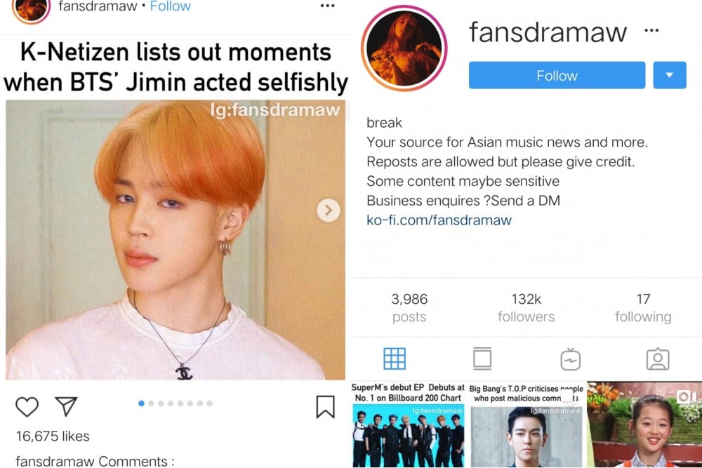702x468 pixels.
Task: Open the profile story via large avatar
Action: click(404, 48)
